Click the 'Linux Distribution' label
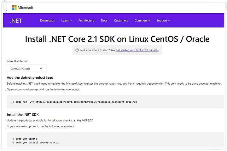 pyautogui.click(x=17, y=61)
